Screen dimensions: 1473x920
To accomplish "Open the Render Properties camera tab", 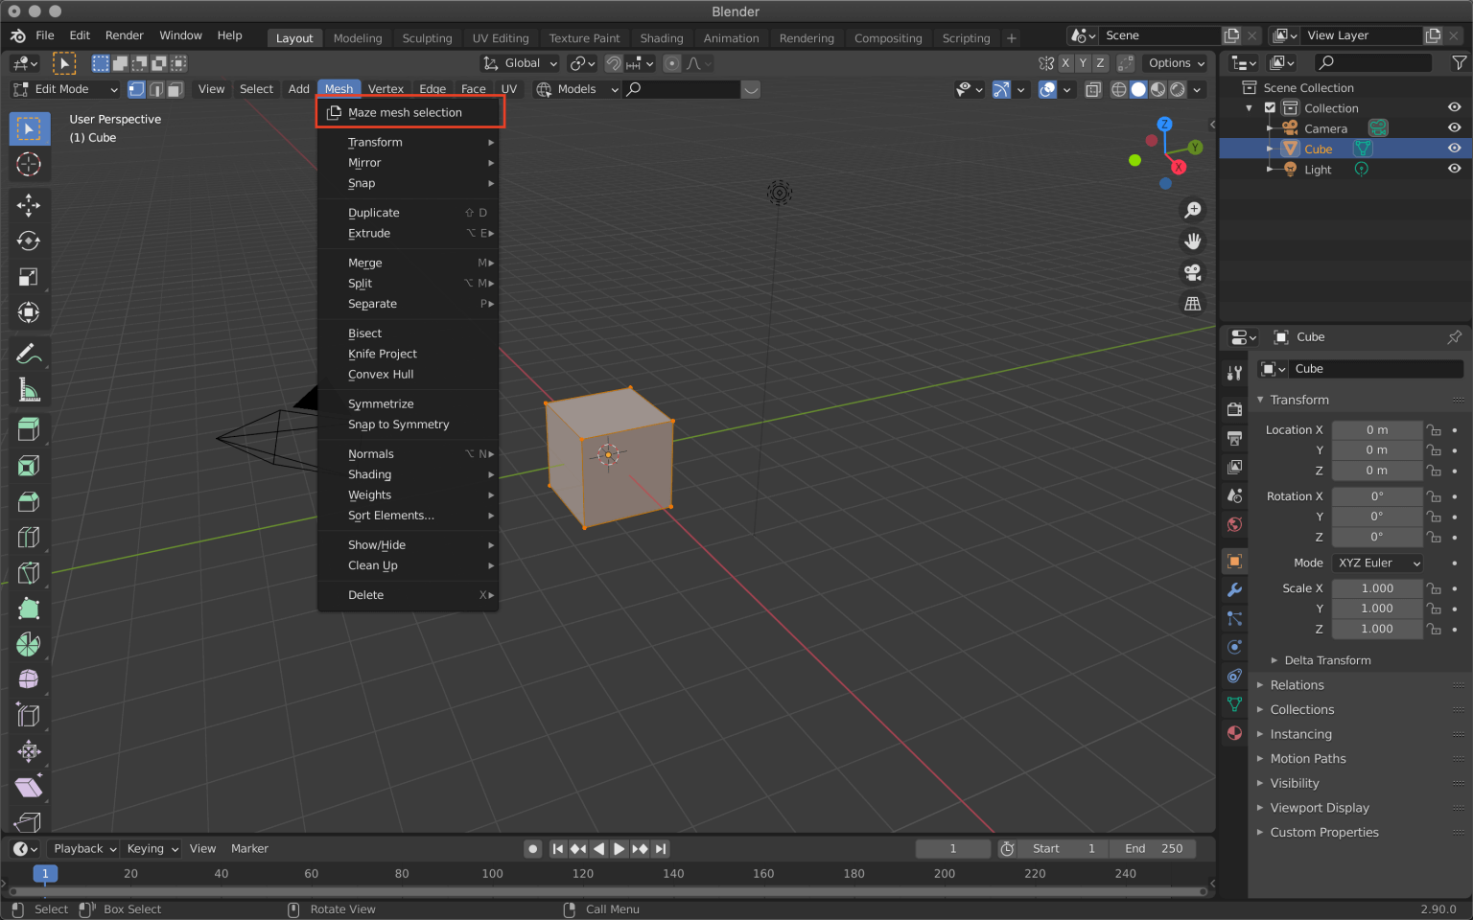I will click(x=1233, y=408).
